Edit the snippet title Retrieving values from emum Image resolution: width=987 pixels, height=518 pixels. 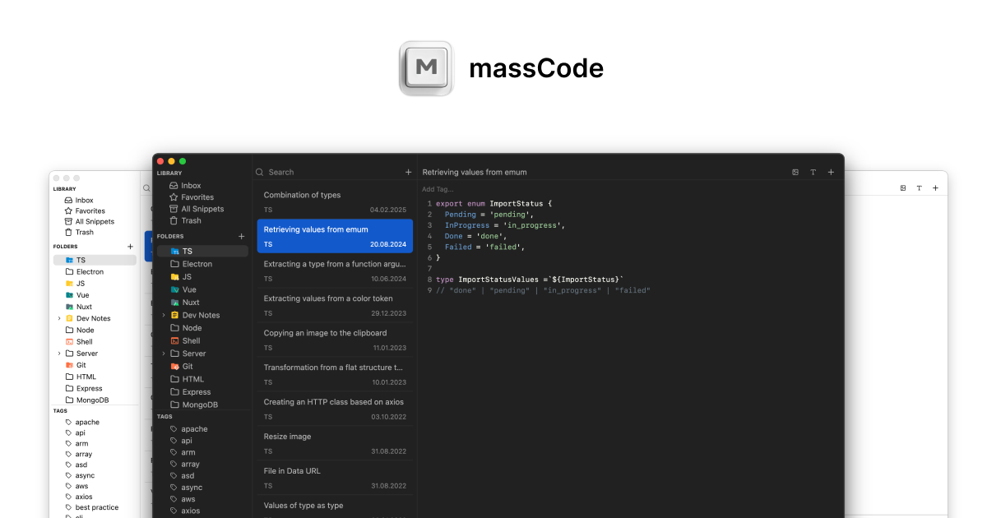(x=475, y=173)
